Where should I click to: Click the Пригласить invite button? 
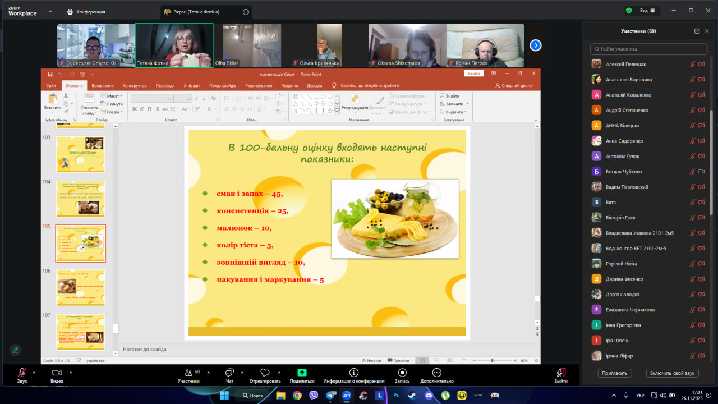[x=615, y=373]
